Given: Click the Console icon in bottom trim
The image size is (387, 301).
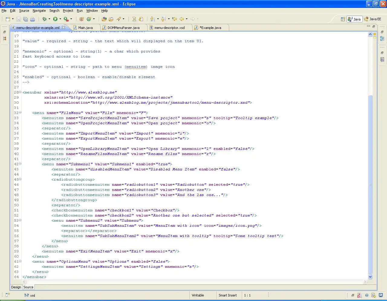Looking at the screenshot, I should (x=381, y=295).
